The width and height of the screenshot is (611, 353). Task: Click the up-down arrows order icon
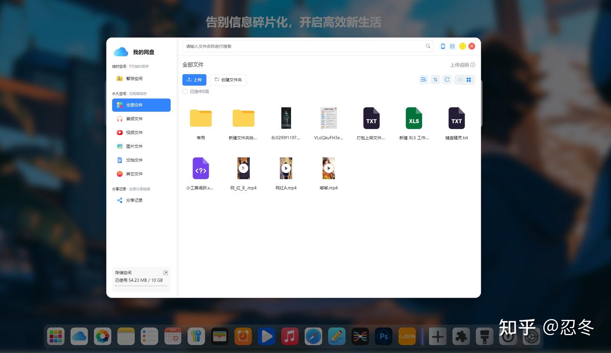pyautogui.click(x=435, y=79)
